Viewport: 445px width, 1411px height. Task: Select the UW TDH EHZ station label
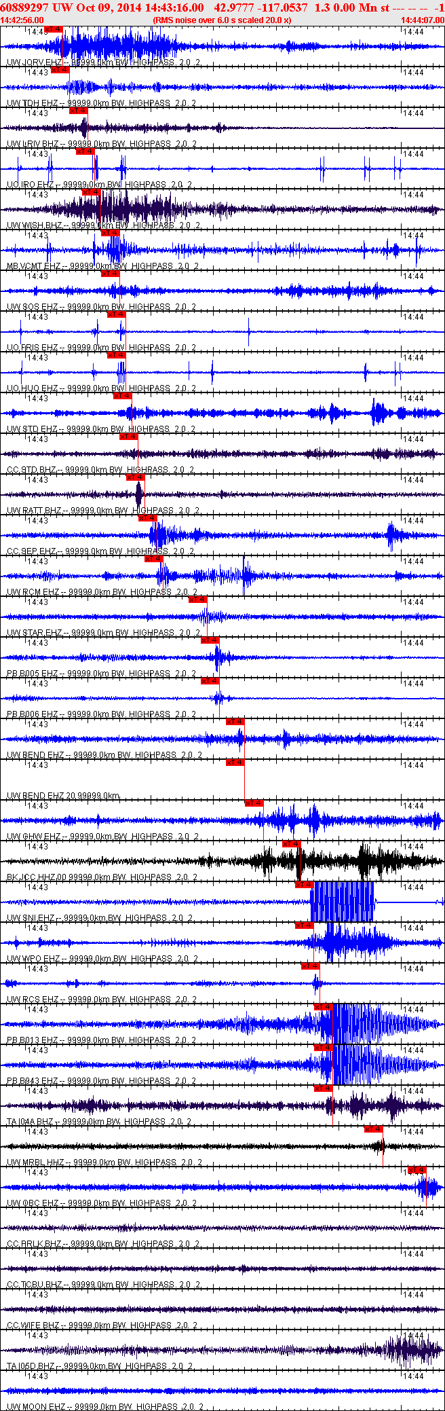102,103
